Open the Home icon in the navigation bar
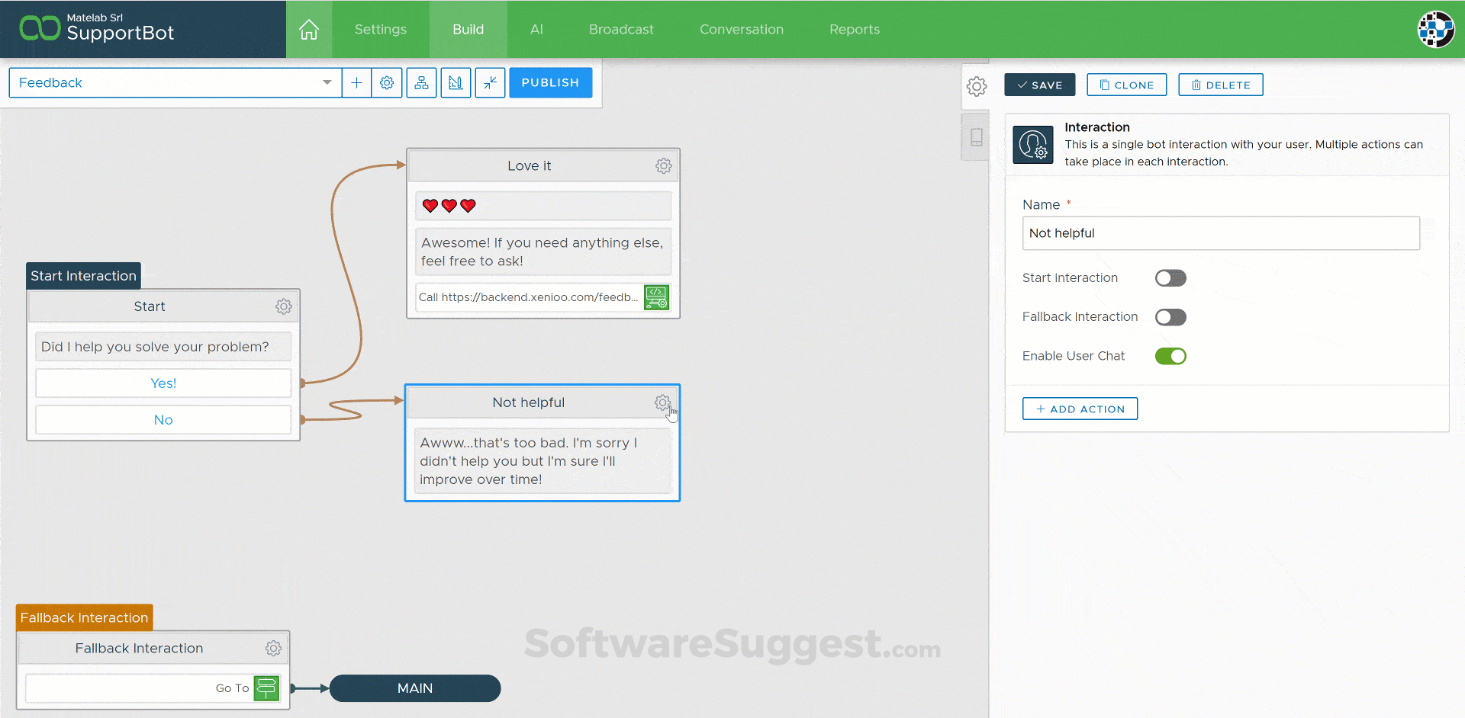The image size is (1465, 718). click(x=308, y=29)
